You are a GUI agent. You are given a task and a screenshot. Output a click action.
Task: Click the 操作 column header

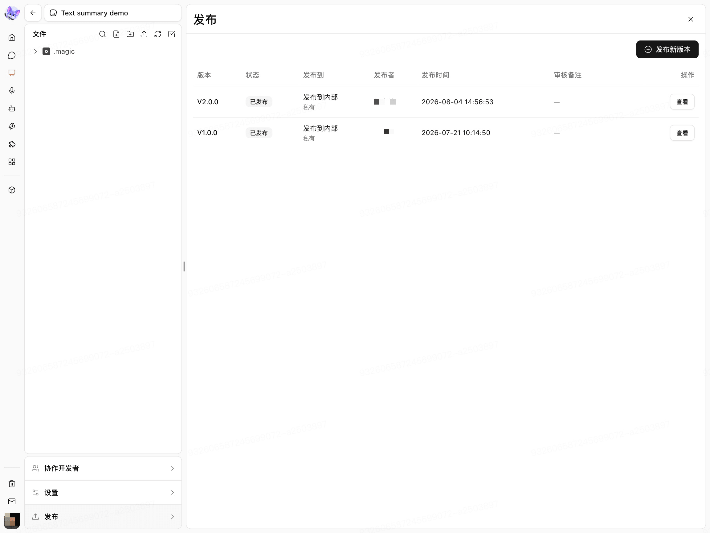pos(688,75)
